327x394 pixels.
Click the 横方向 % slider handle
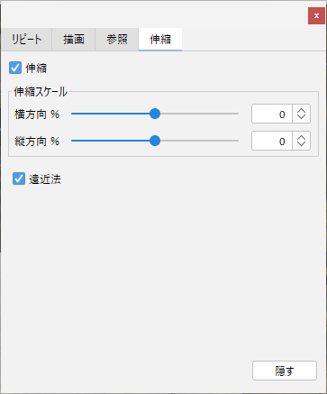[x=155, y=114]
